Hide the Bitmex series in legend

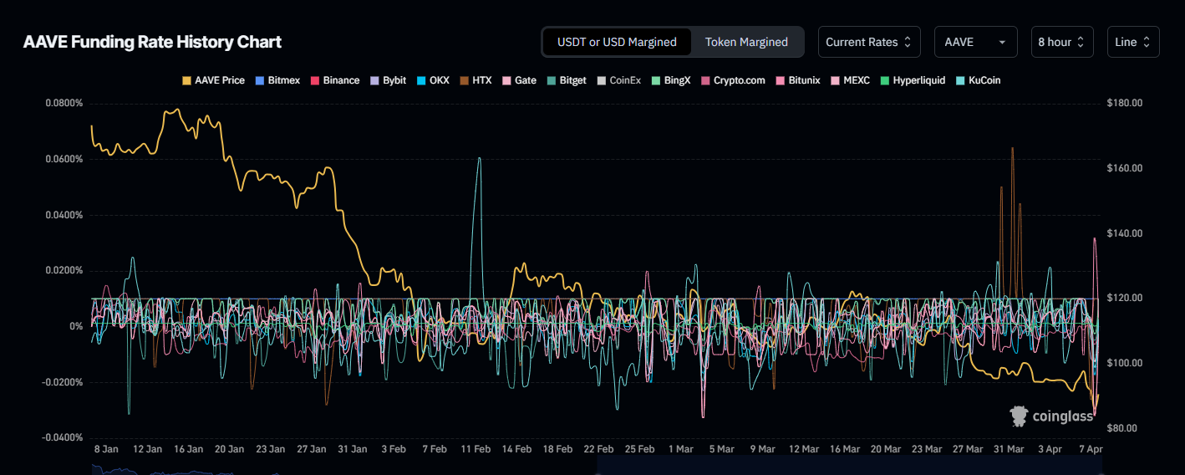tap(260, 81)
